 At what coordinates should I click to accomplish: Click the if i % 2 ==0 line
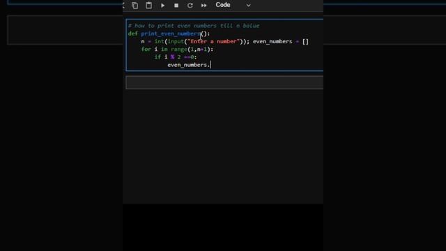click(175, 57)
